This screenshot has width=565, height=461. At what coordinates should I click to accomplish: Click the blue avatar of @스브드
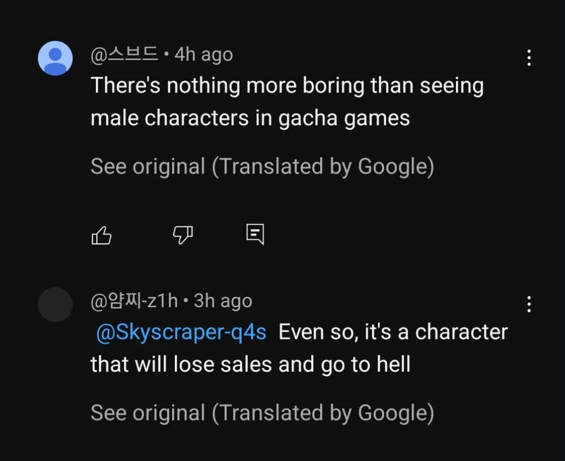(x=55, y=58)
